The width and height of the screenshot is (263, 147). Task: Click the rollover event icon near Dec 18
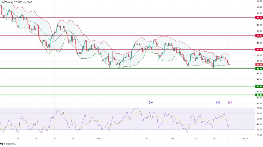218,103
